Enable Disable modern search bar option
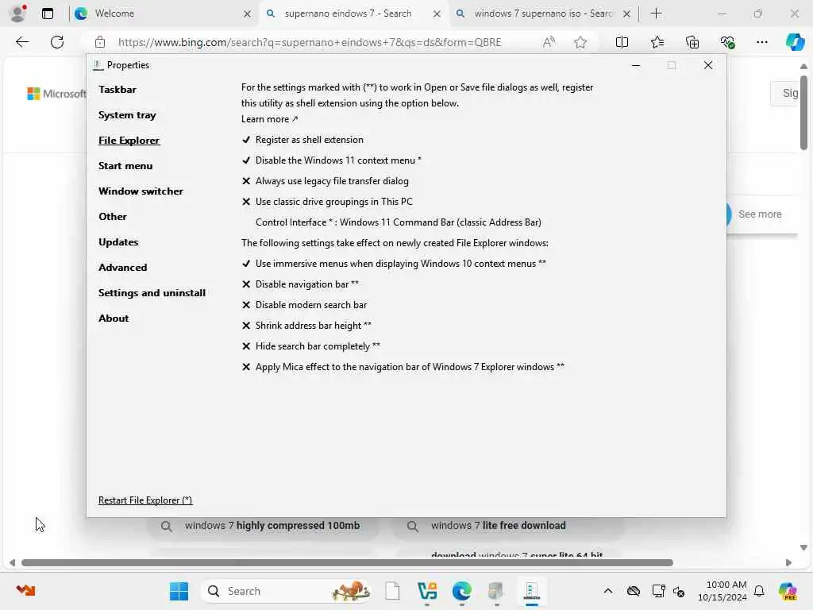 304,305
